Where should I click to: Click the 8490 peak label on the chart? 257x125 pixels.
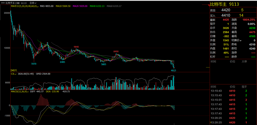tap(116, 51)
